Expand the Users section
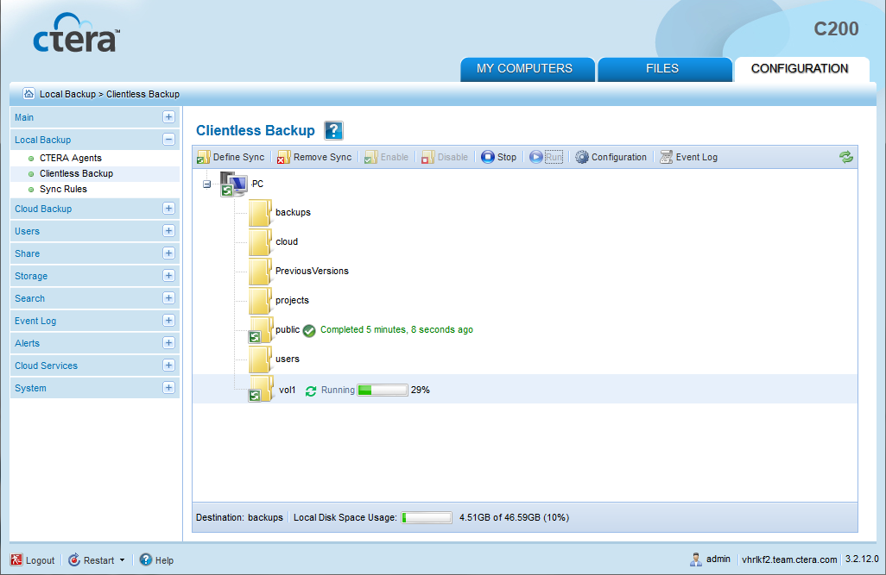 tap(168, 231)
